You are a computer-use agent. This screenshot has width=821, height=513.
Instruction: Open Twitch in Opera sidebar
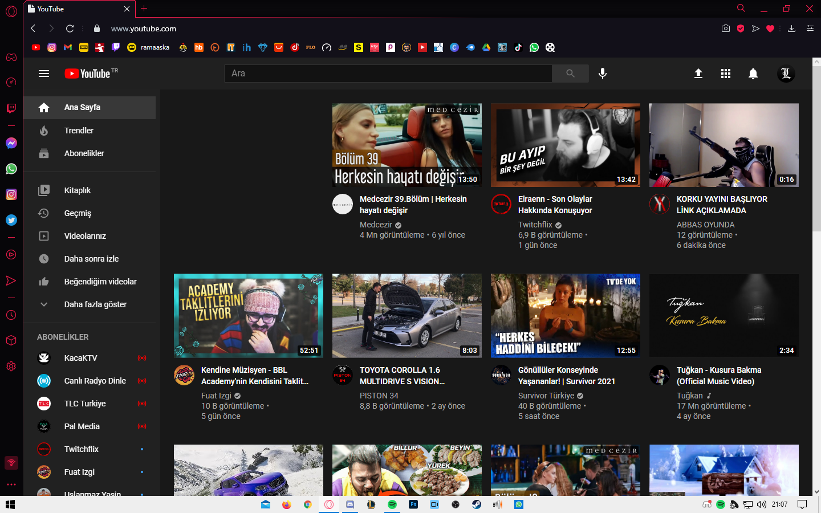pos(11,108)
